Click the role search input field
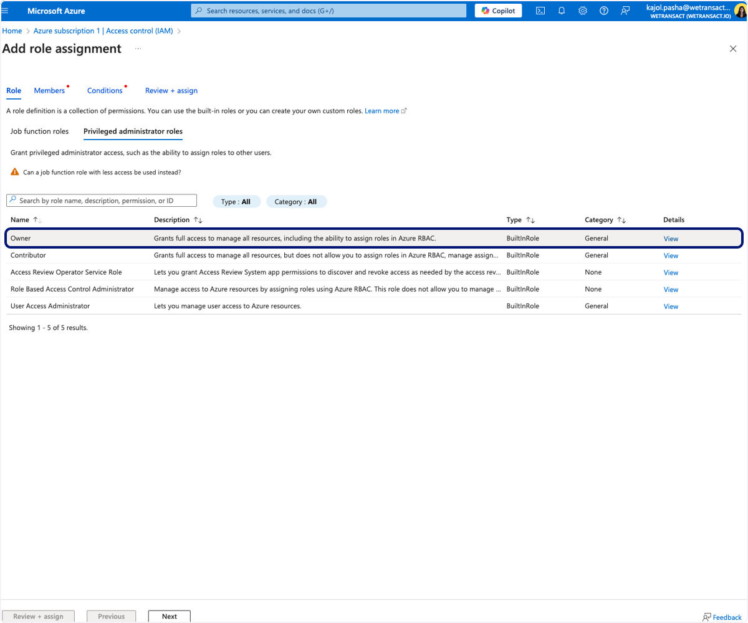This screenshot has height=623, width=748. [x=102, y=201]
